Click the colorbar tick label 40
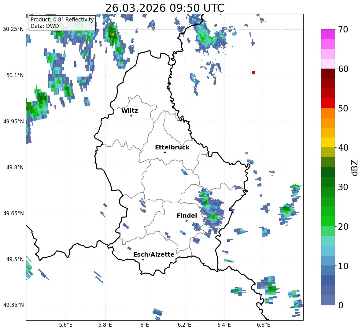 click(343, 148)
